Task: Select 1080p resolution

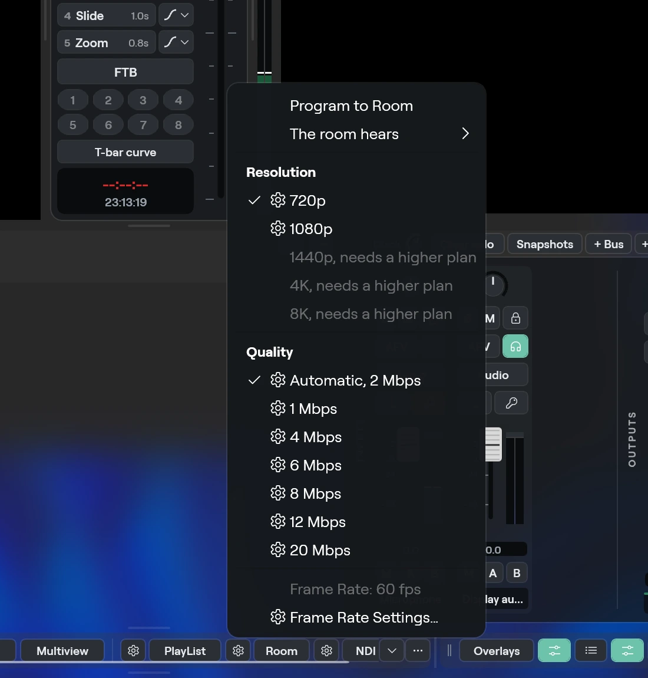Action: [x=356, y=229]
